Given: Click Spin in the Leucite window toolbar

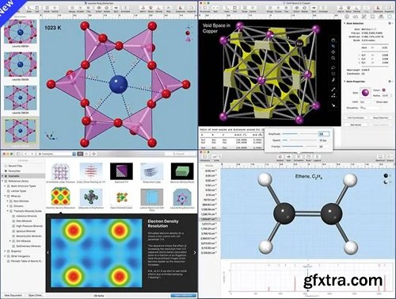Looking at the screenshot, I should point(116,10).
